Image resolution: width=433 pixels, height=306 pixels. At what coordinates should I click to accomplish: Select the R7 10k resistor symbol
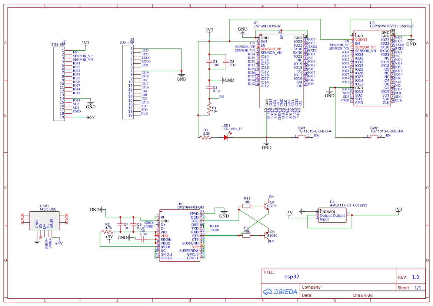tap(247, 236)
